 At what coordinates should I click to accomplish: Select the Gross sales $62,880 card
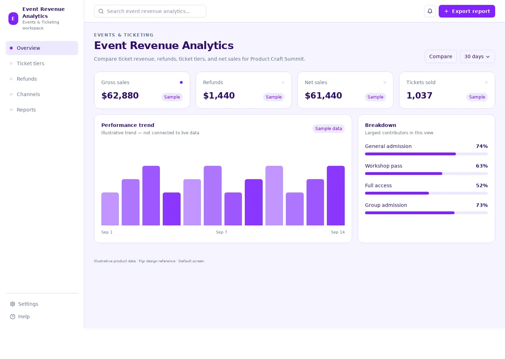[142, 90]
